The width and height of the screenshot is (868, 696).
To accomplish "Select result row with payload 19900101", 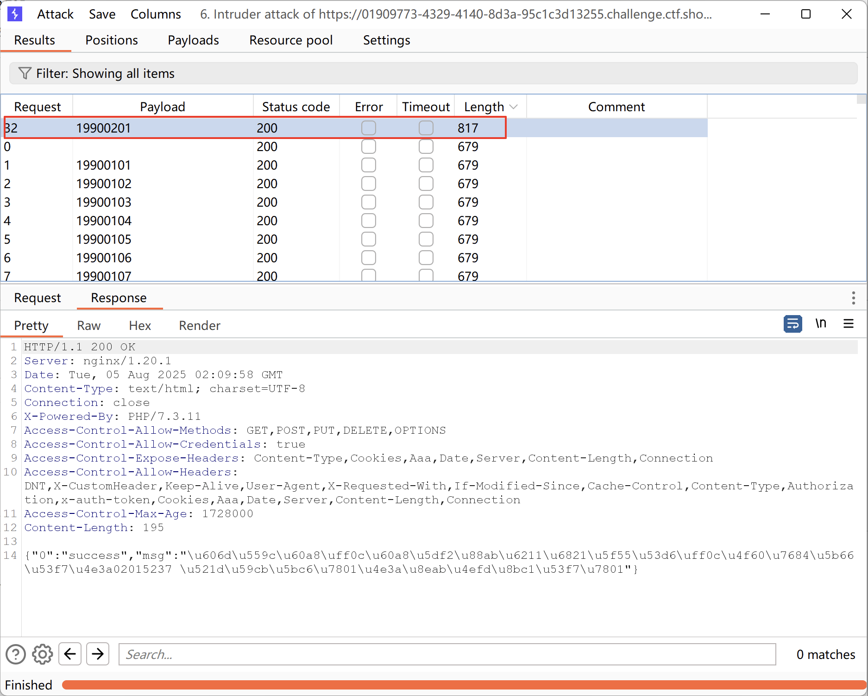I will (x=355, y=165).
